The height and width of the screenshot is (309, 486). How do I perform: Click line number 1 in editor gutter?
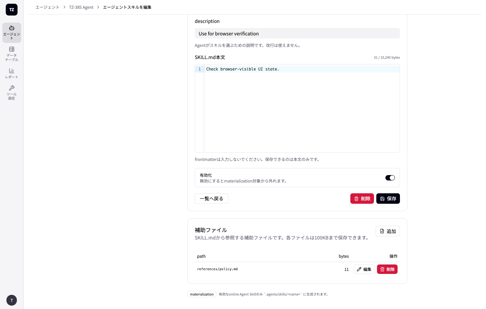199,69
